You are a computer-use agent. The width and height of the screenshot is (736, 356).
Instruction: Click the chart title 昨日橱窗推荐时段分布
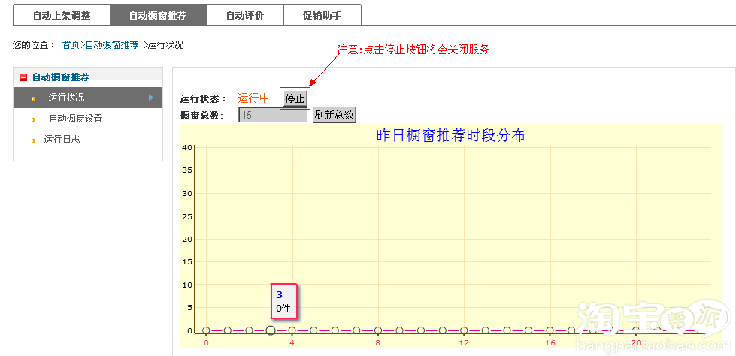[x=450, y=135]
